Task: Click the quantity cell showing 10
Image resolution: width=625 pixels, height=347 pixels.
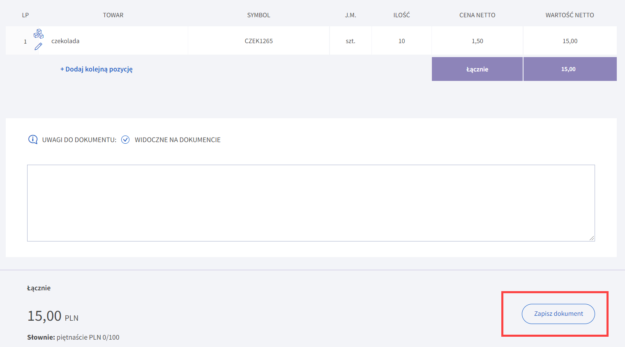Action: [x=401, y=41]
